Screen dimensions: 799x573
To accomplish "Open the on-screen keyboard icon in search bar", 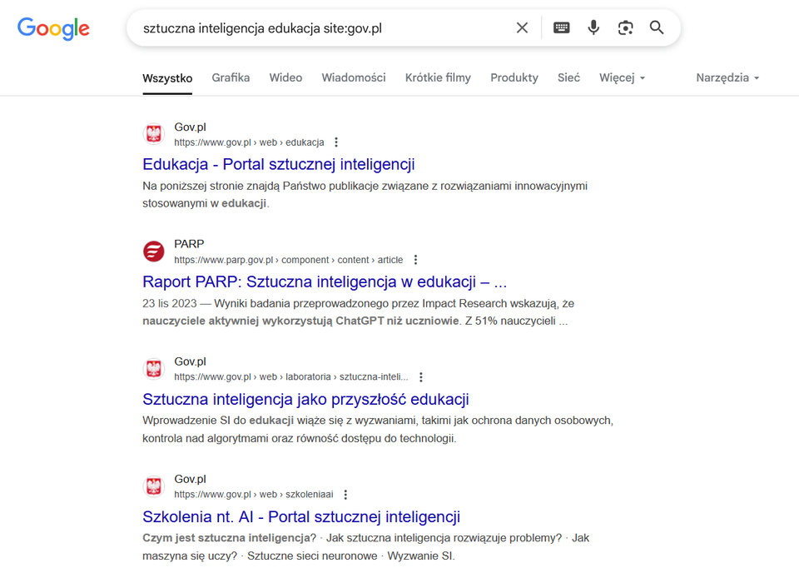I will (561, 27).
